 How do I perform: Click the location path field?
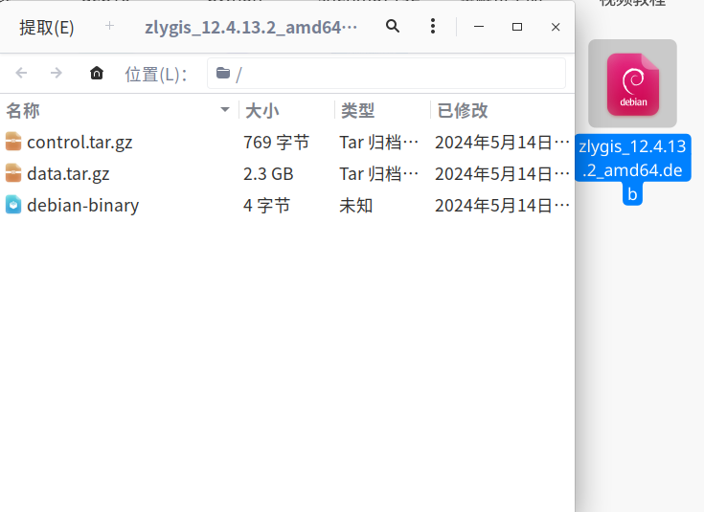[x=386, y=73]
